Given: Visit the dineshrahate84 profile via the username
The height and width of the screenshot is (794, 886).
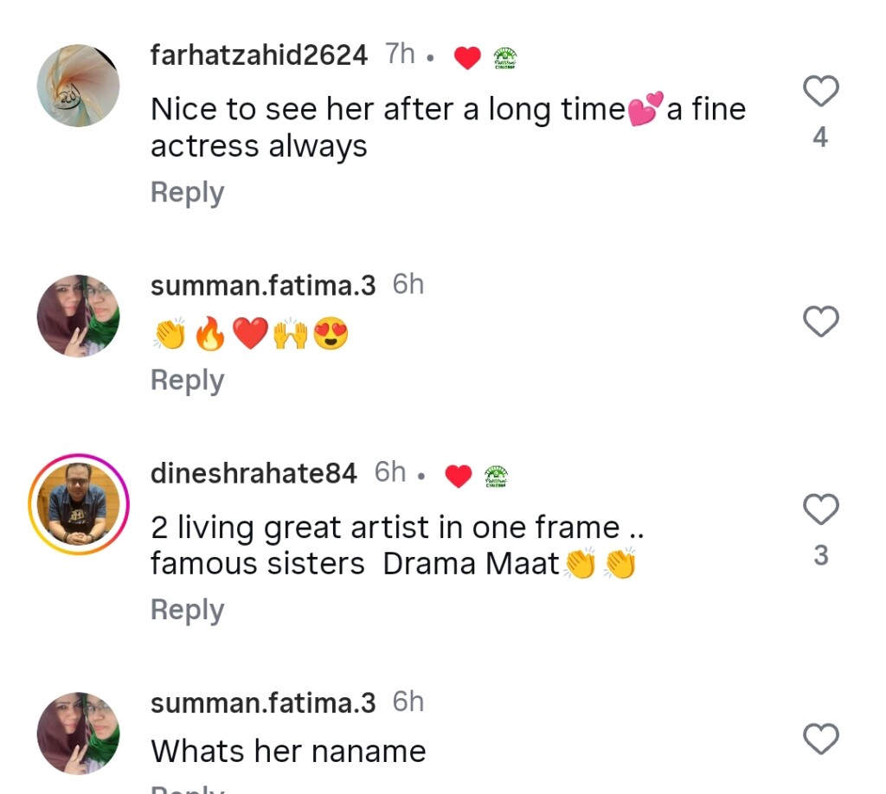Looking at the screenshot, I should (254, 473).
